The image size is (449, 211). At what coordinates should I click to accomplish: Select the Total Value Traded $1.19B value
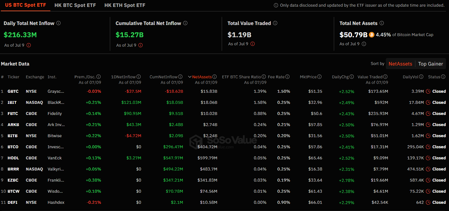click(x=240, y=35)
